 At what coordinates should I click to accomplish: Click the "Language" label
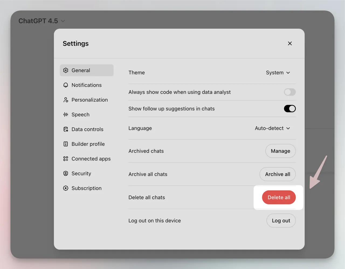click(x=140, y=128)
